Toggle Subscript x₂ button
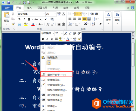This screenshot has height=111, width=136. click(41, 19)
